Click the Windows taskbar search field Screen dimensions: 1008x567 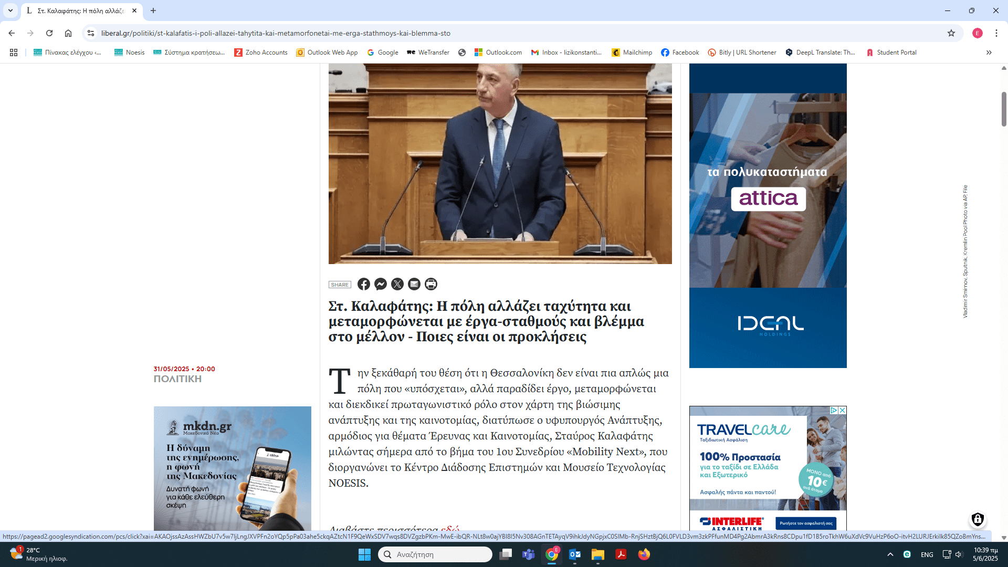(435, 554)
